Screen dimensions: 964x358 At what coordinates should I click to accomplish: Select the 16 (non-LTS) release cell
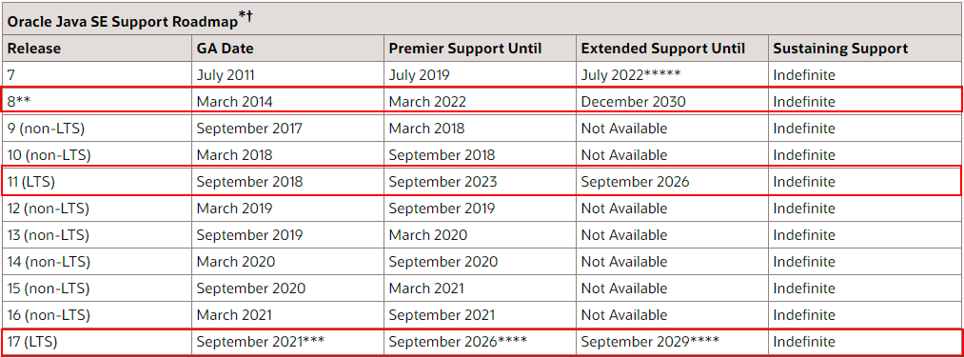(96, 314)
